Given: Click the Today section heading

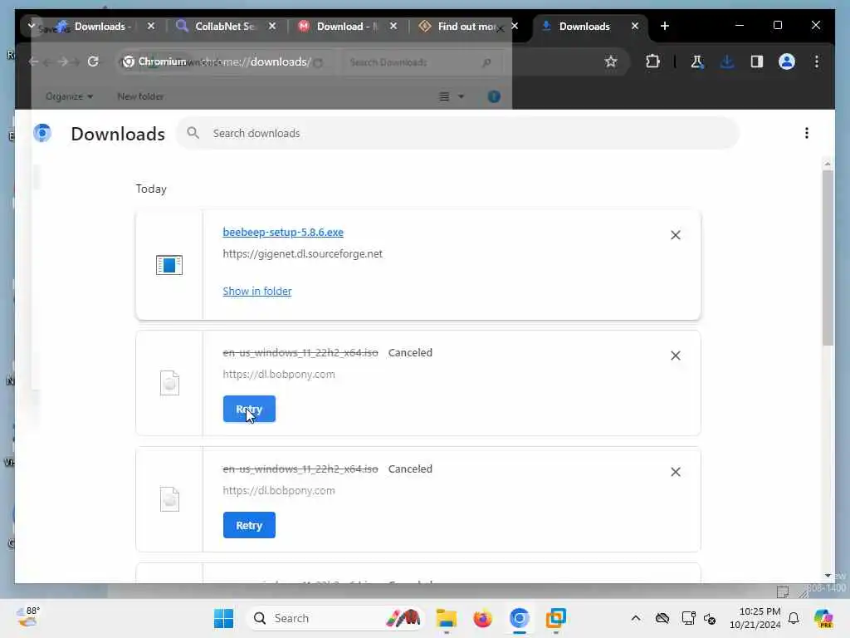Looking at the screenshot, I should (x=151, y=189).
